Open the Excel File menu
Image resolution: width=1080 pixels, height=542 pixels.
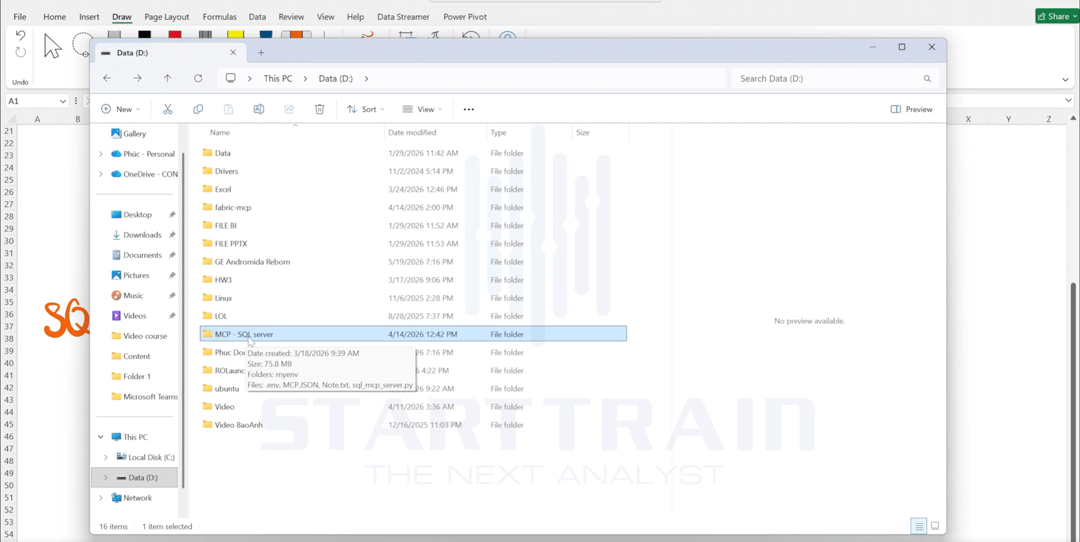coord(20,17)
